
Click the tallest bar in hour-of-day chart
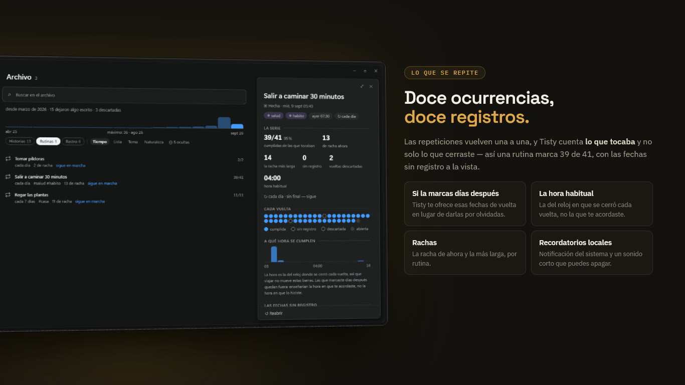pos(274,254)
